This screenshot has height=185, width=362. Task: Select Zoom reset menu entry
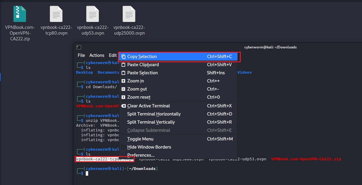coord(139,97)
